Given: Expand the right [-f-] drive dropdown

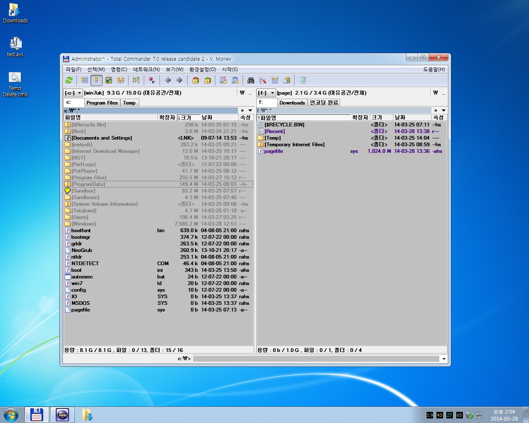Looking at the screenshot, I should coord(267,93).
